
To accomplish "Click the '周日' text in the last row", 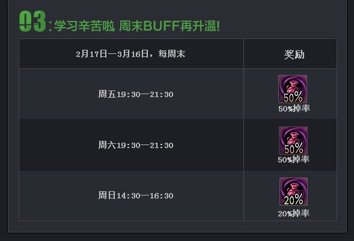I will tap(107, 195).
